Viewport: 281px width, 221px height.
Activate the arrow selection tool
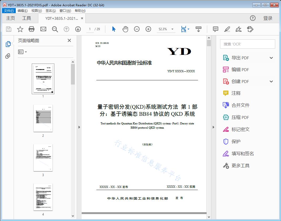pos(114,29)
